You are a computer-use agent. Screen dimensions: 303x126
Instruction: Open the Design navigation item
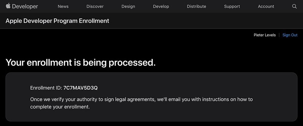click(x=128, y=6)
